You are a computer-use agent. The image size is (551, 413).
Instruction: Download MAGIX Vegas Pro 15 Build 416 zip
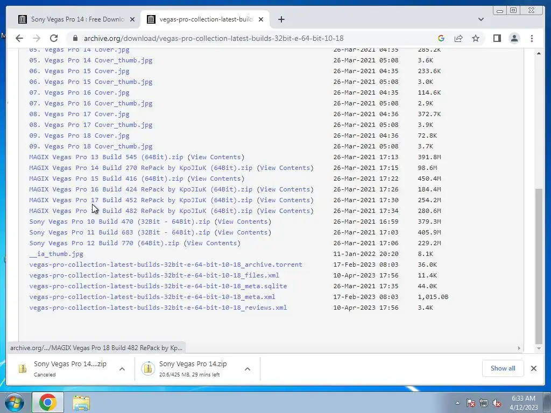[x=106, y=179]
